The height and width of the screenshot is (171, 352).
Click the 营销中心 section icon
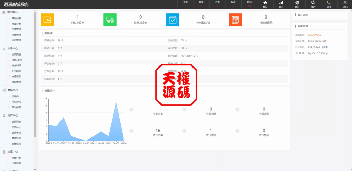[x=4, y=90]
